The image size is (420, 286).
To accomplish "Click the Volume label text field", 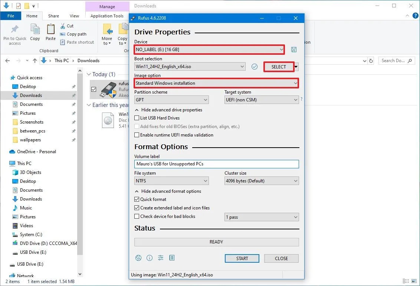I will [x=216, y=164].
